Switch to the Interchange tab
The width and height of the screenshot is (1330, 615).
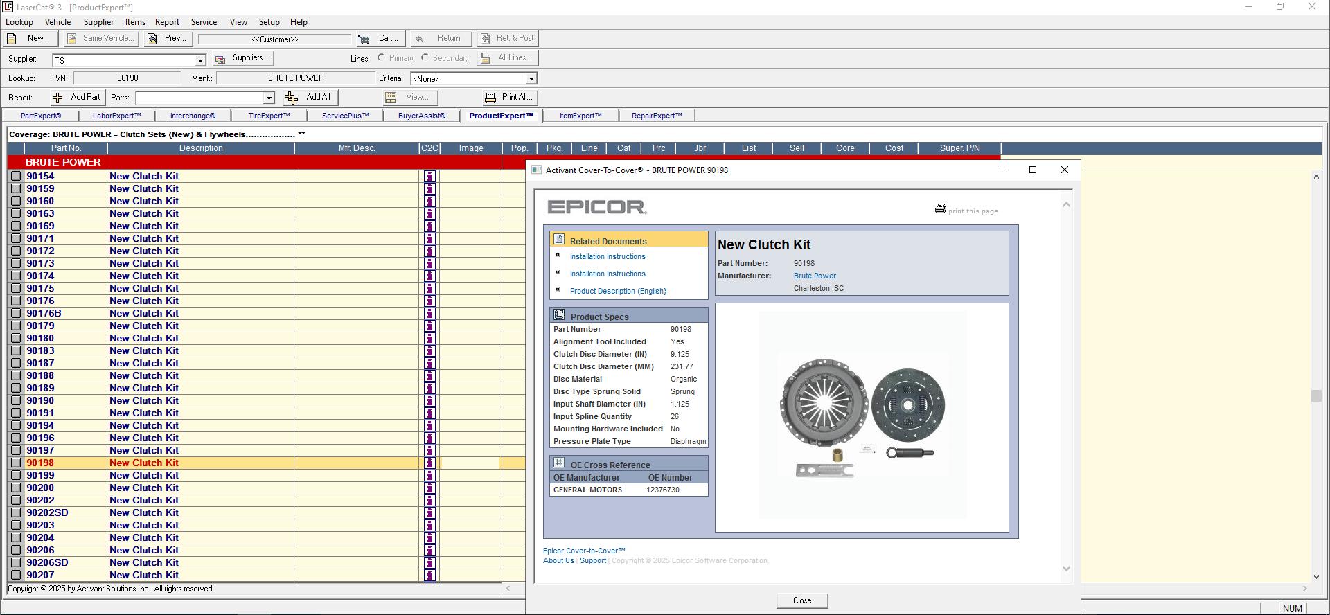coord(193,116)
